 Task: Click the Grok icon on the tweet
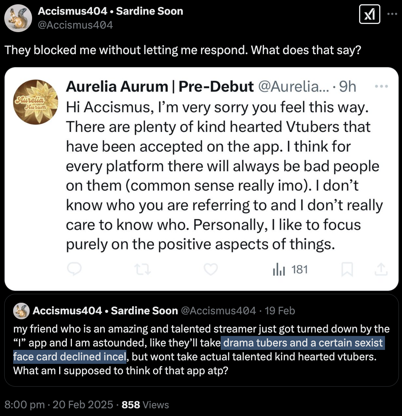[370, 15]
